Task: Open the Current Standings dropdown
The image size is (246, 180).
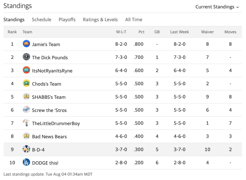Action: (217, 7)
